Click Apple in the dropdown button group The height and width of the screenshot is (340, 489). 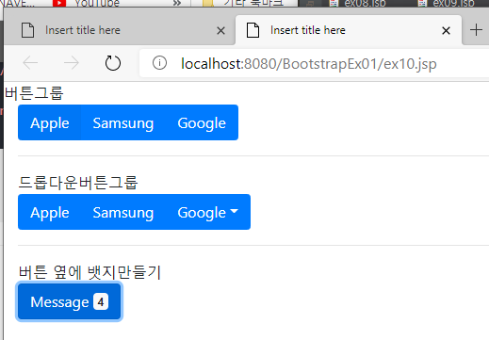coord(50,212)
